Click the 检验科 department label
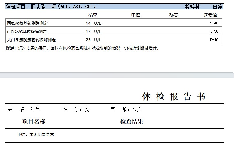The width and height of the screenshot is (234, 154). click(192, 7)
